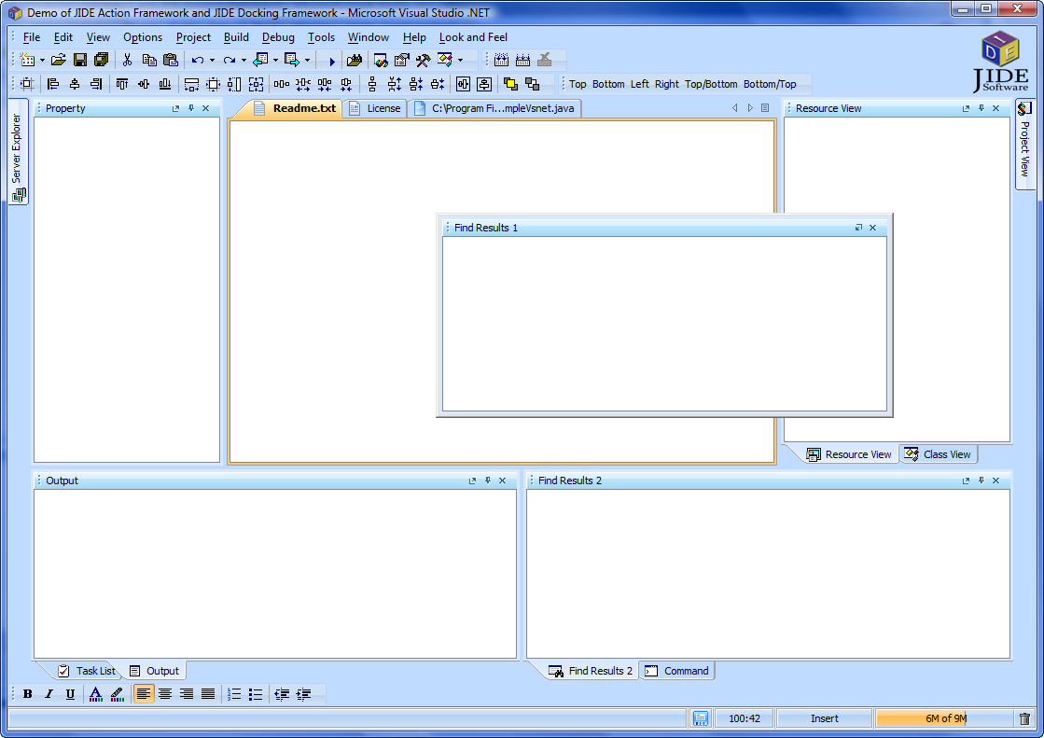This screenshot has width=1044, height=738.
Task: Click the Top docking button
Action: point(578,84)
